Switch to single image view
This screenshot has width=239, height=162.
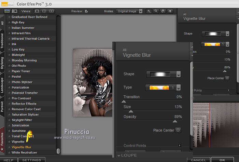37,11
